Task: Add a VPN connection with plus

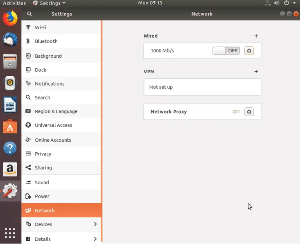Action: (256, 72)
